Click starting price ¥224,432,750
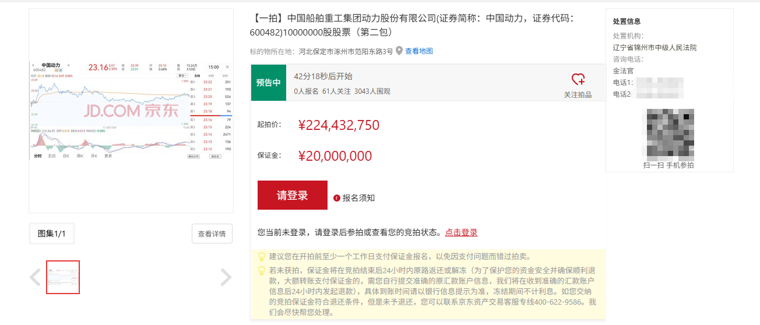Image resolution: width=760 pixels, height=325 pixels. pos(339,125)
